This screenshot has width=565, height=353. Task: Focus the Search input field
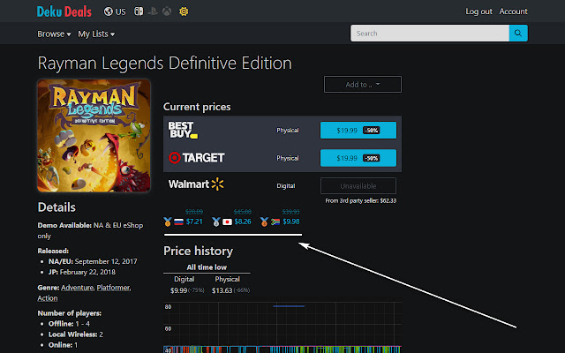[x=430, y=34]
